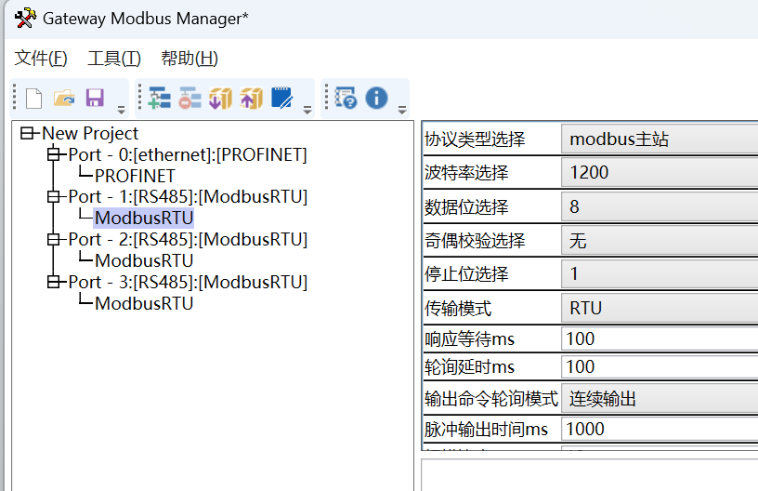Click the description text box below properties

click(590, 475)
